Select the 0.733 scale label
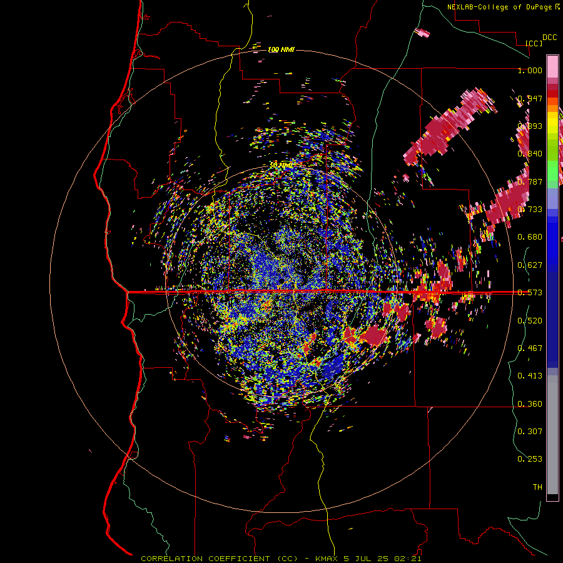 coord(530,209)
